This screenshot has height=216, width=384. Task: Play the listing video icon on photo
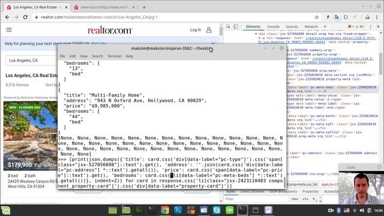[13, 118]
